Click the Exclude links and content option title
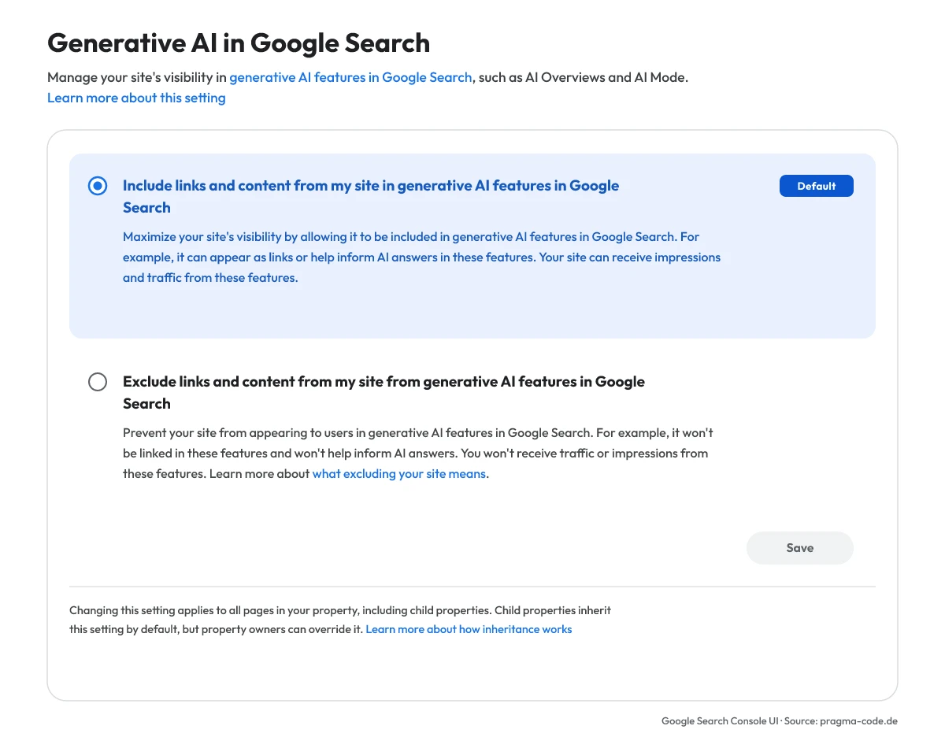Viewport: 945px width, 748px height. click(x=384, y=392)
